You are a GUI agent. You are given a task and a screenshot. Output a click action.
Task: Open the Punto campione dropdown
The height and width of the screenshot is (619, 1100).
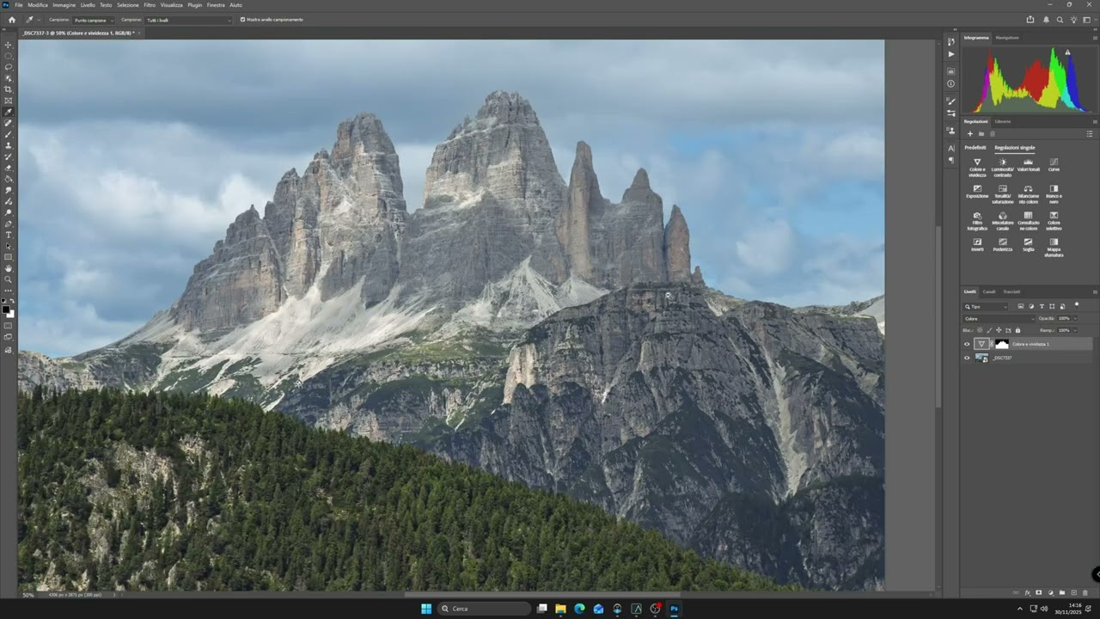tap(93, 19)
